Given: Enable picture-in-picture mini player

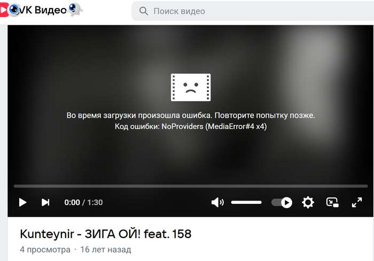Looking at the screenshot, I should (x=332, y=203).
